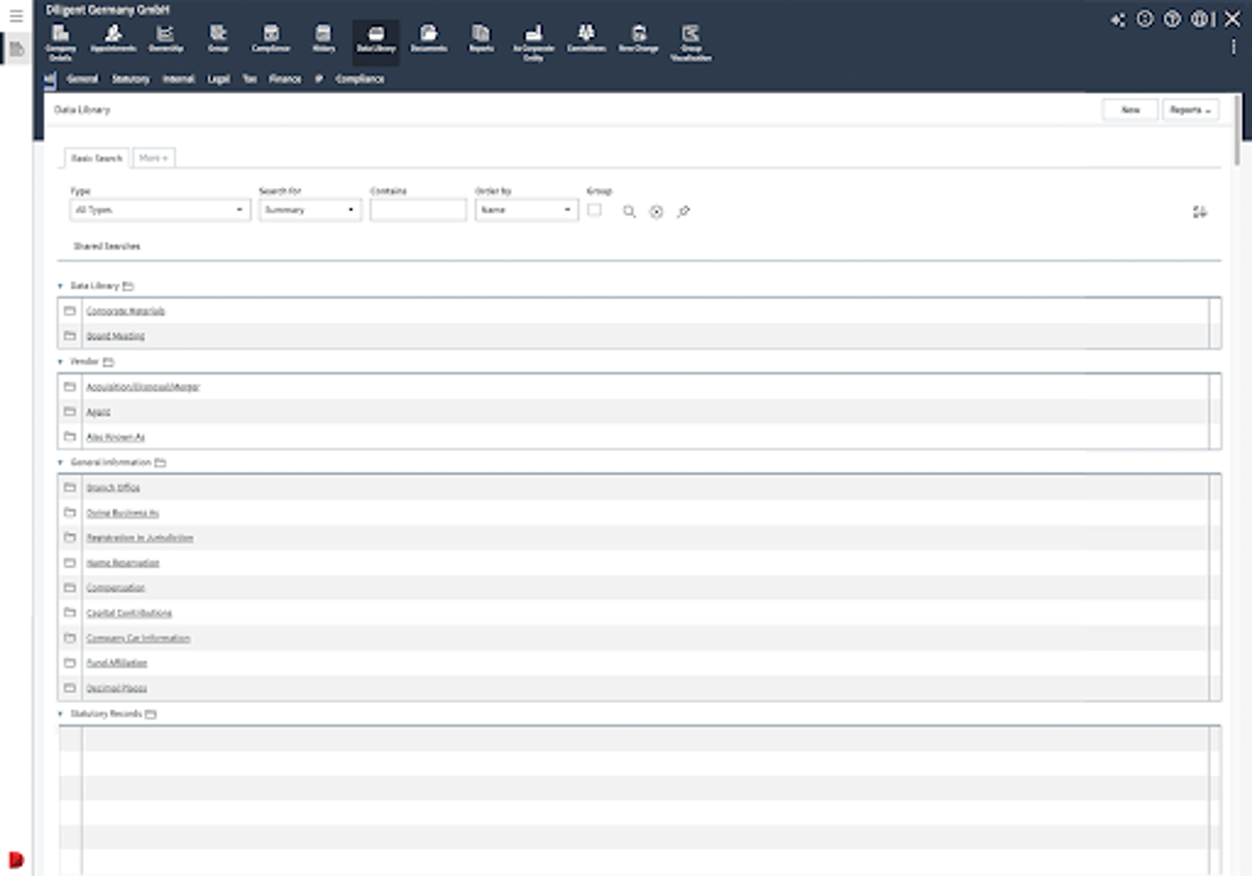This screenshot has height=876, width=1252.
Task: Click the share icon in the header
Action: click(1118, 20)
